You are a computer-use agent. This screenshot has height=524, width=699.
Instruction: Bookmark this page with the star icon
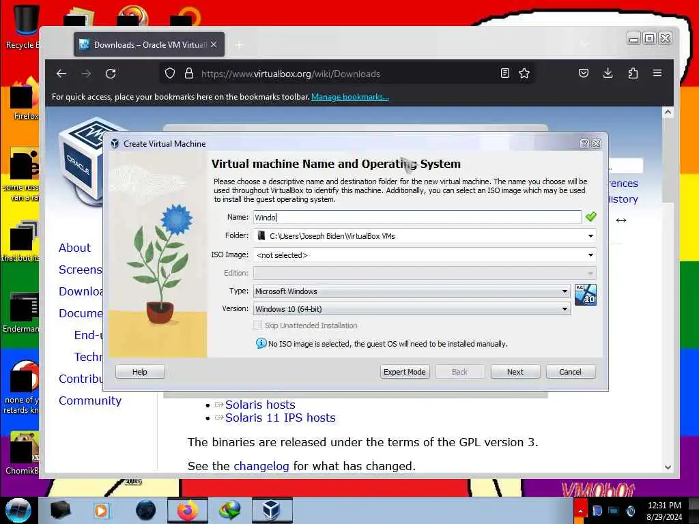[524, 74]
